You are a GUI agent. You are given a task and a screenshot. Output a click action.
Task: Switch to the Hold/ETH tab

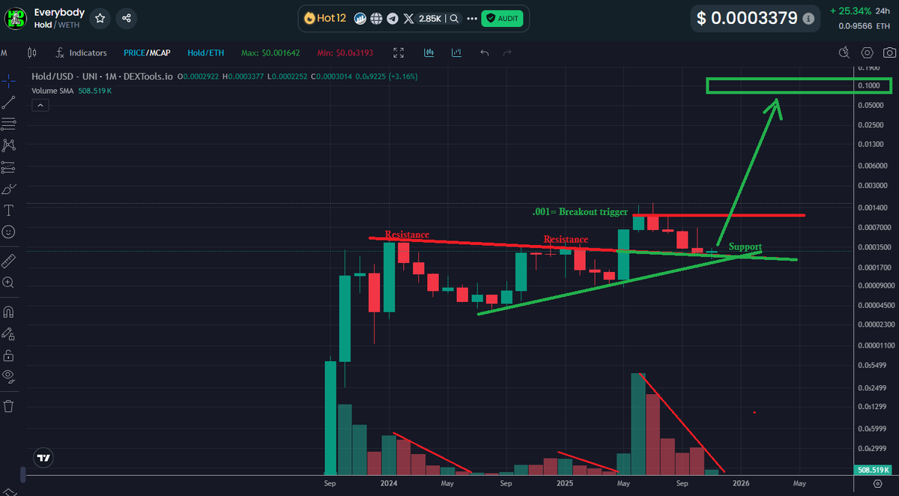pos(205,52)
